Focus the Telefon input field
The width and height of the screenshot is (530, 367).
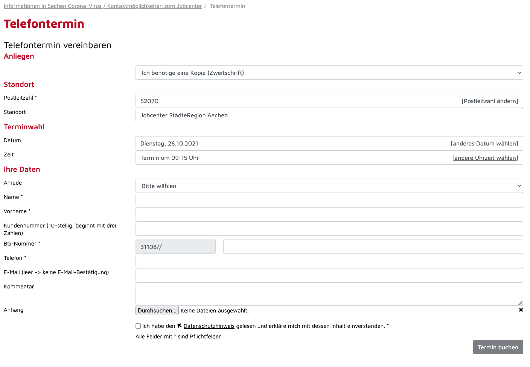[x=329, y=261]
